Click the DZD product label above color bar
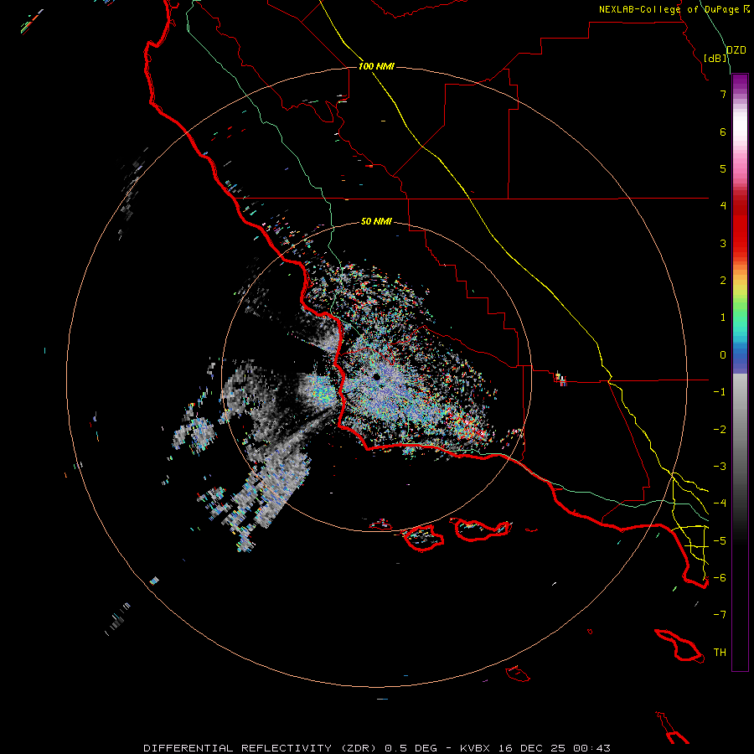 (x=736, y=50)
